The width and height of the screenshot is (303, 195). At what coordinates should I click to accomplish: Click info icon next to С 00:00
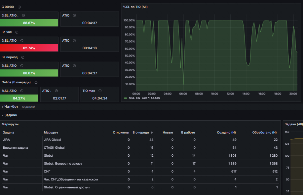tap(19, 7)
